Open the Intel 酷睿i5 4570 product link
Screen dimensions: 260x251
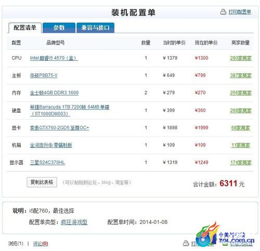[54, 58]
